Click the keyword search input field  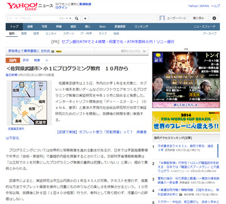coord(33,19)
